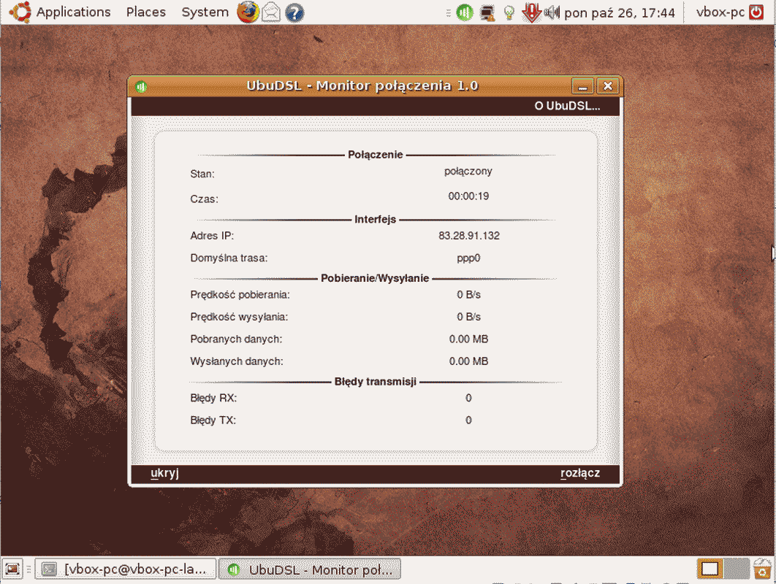Minimize the UbuDSL monitor window

click(x=582, y=86)
